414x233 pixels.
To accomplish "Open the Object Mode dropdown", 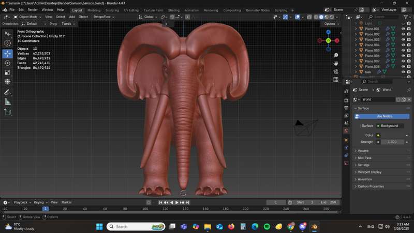I will (28, 17).
